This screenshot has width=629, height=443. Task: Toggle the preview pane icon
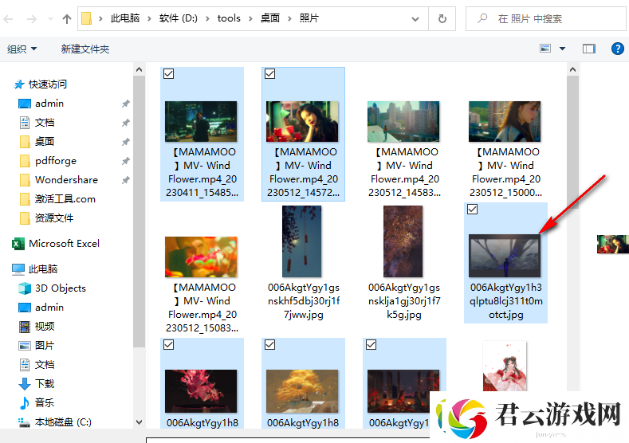[x=589, y=49]
